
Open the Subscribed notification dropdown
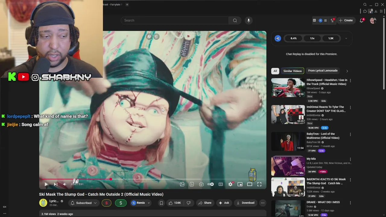click(84, 203)
